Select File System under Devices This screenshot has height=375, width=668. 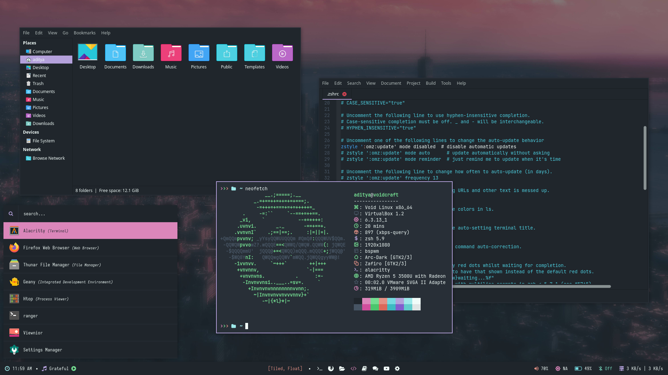click(43, 141)
